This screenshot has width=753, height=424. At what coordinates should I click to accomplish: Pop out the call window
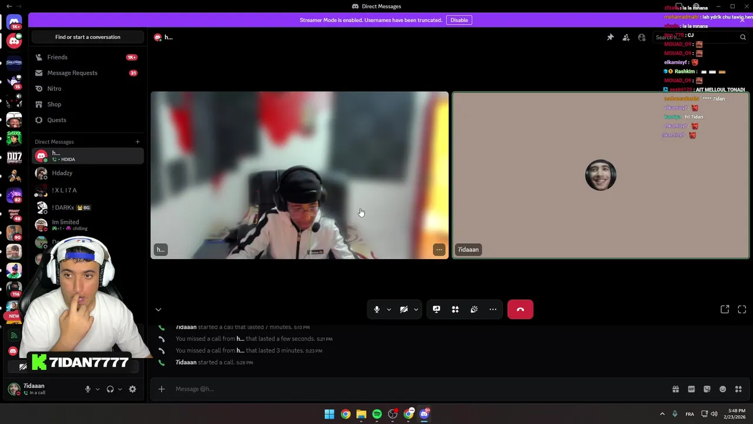(725, 309)
